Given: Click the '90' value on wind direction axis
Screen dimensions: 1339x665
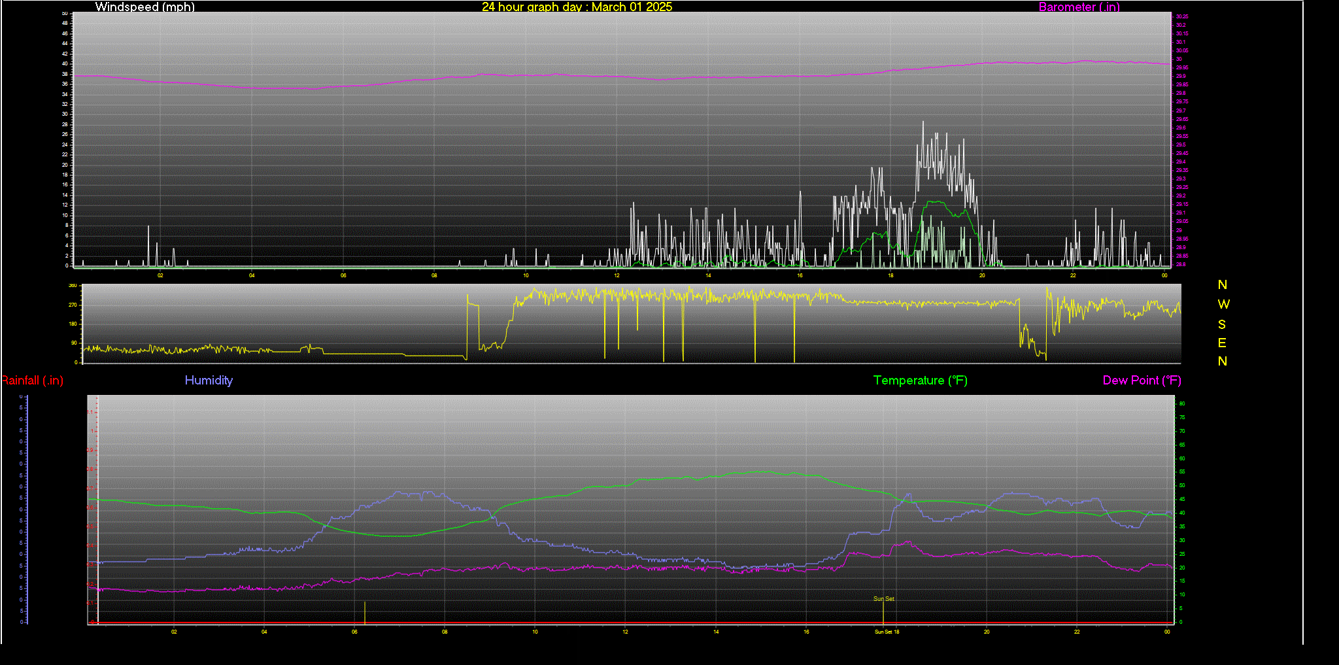Looking at the screenshot, I should tap(74, 343).
